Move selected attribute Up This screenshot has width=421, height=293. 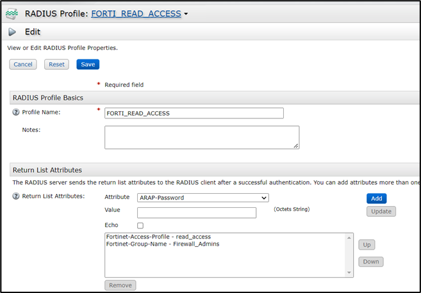click(x=366, y=244)
